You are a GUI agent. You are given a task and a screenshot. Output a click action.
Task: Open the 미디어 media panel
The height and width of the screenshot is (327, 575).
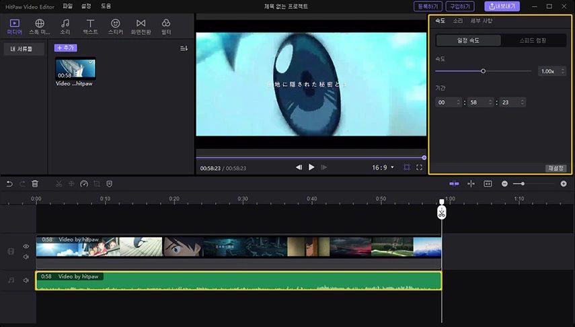15,27
